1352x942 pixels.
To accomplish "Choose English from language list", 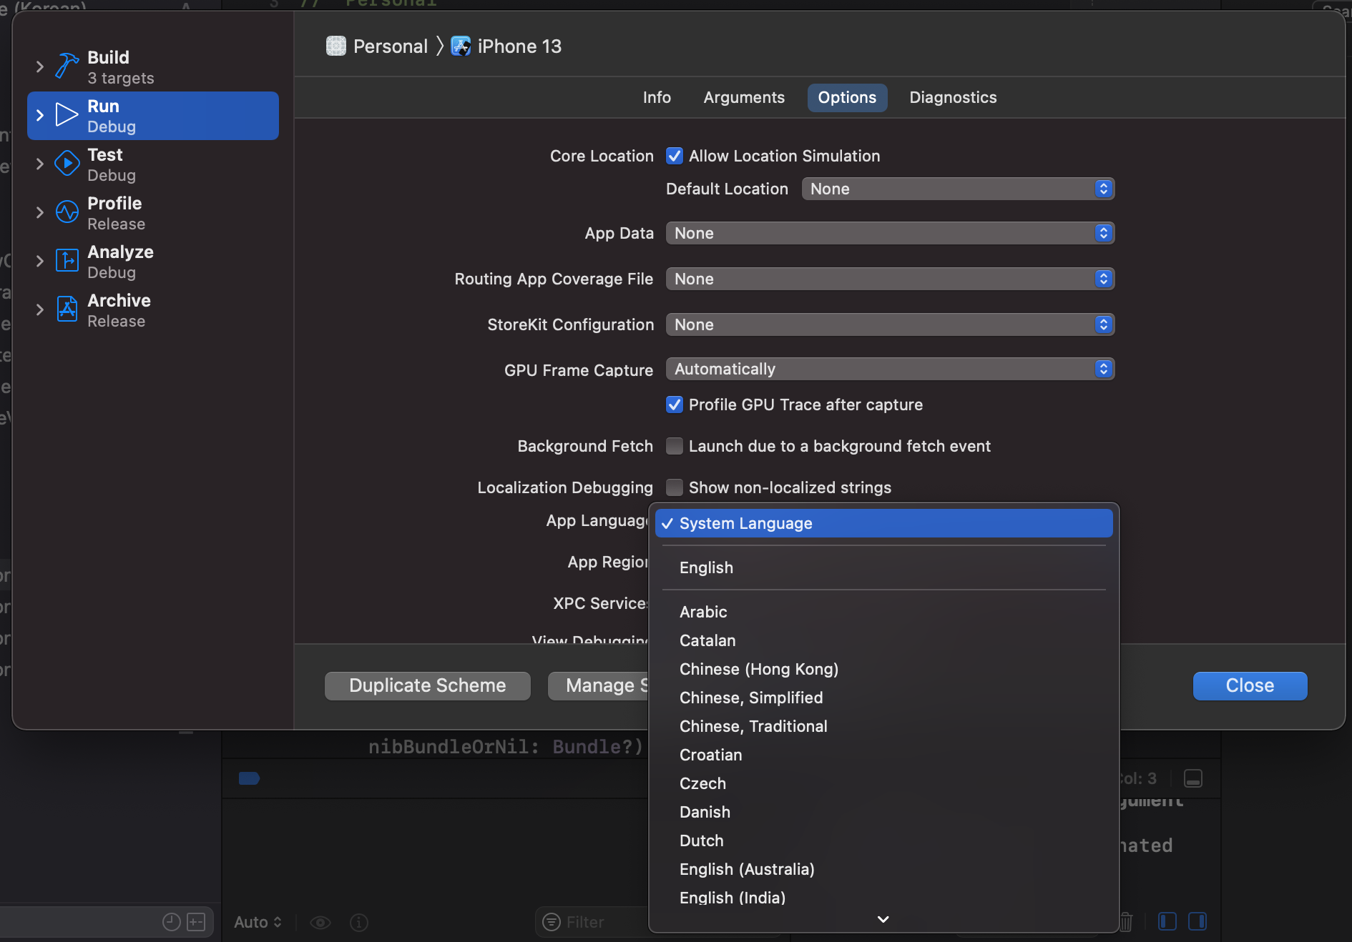I will tap(883, 567).
